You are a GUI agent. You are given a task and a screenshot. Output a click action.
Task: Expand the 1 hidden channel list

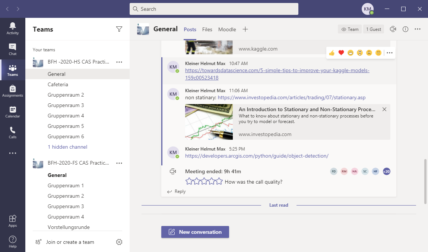click(67, 147)
